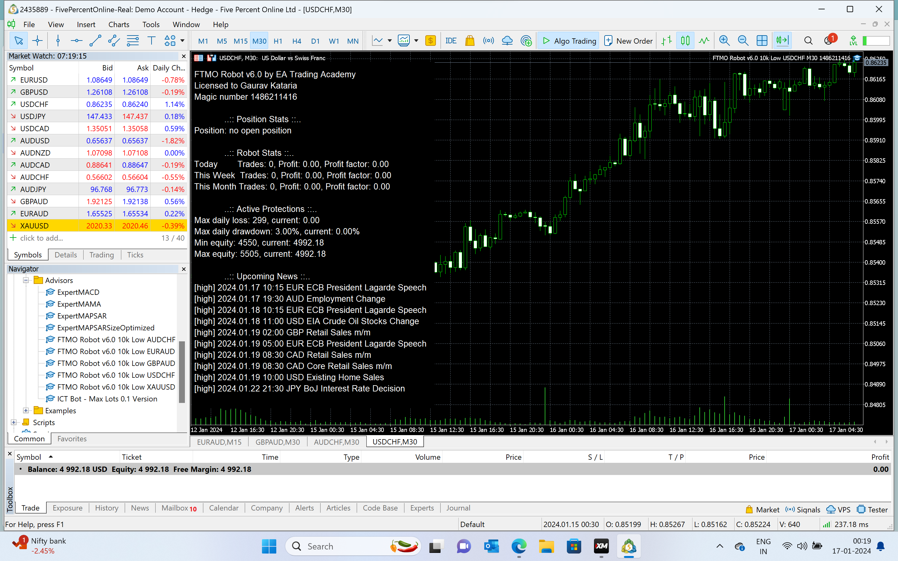This screenshot has width=898, height=561.
Task: Open the Tools menu
Action: point(151,25)
